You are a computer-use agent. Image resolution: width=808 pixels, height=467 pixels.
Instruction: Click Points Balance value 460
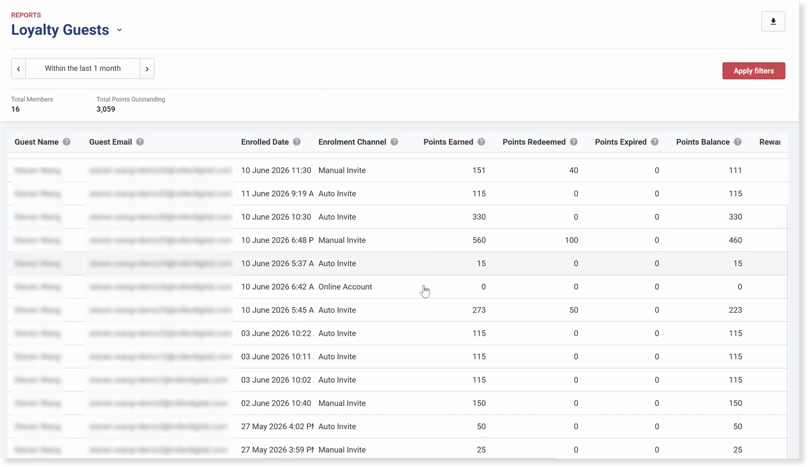[x=735, y=240]
